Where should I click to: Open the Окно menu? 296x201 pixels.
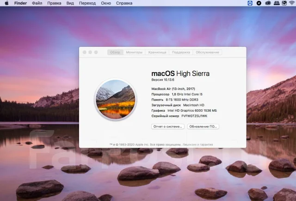pyautogui.click(x=106, y=3)
